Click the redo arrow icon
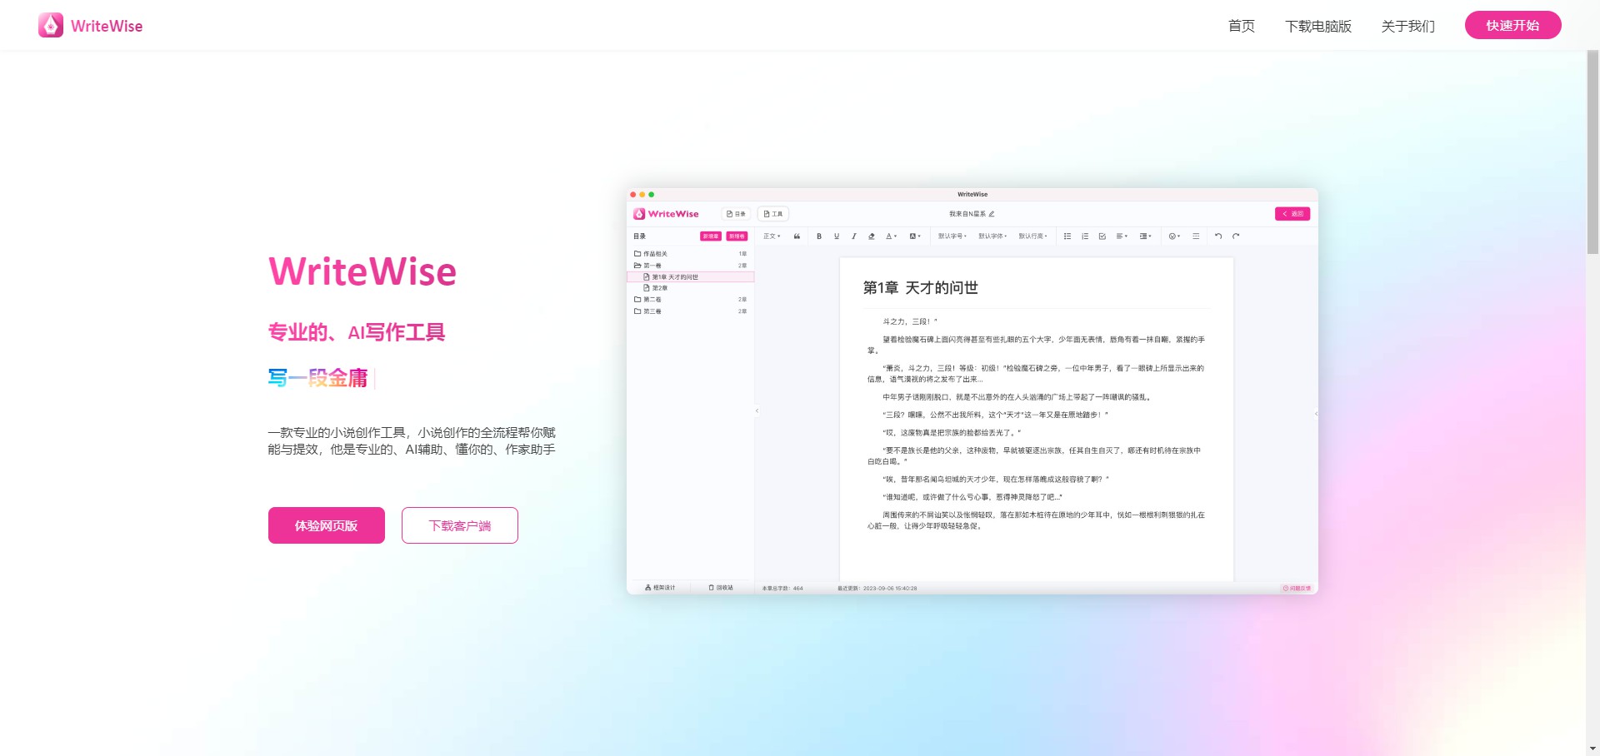This screenshot has width=1600, height=756. click(1236, 236)
